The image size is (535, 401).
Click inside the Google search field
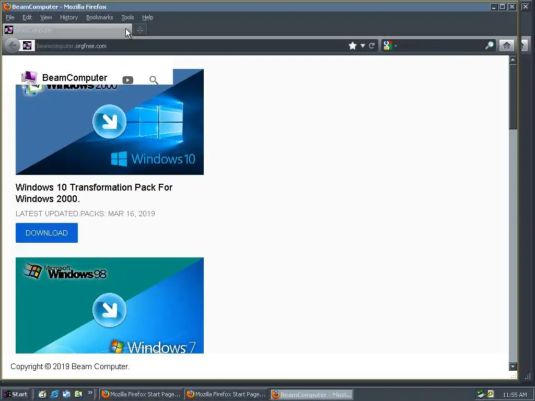(440, 46)
